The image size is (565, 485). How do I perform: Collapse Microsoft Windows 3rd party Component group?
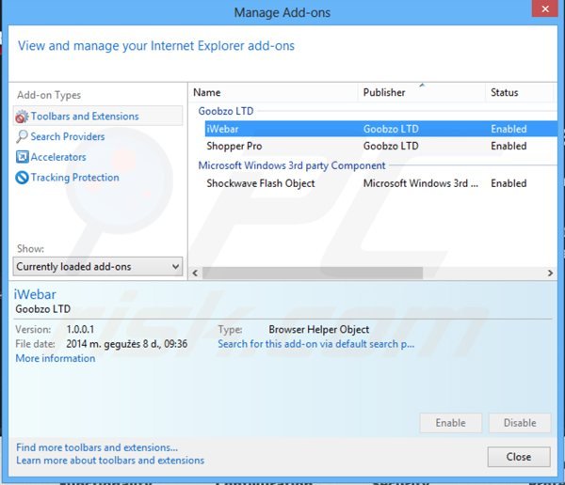(292, 165)
